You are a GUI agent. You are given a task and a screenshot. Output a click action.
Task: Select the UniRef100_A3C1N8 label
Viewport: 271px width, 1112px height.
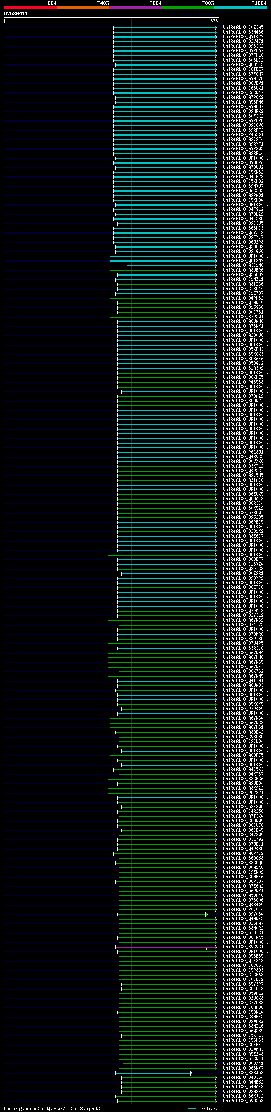(243, 266)
